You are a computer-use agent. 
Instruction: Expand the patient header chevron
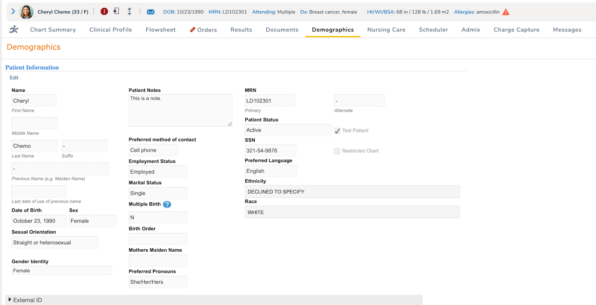pos(13,12)
